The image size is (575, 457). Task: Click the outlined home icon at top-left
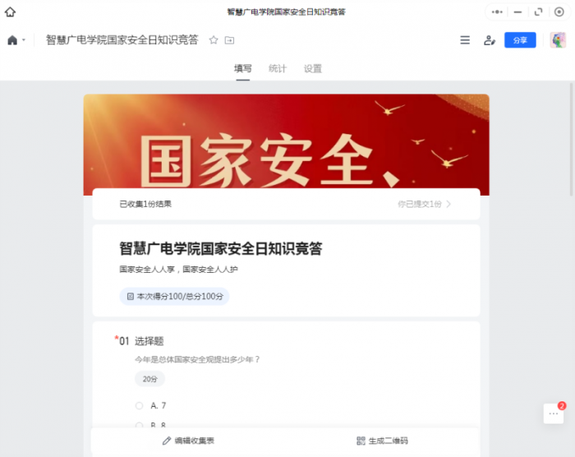coord(10,12)
